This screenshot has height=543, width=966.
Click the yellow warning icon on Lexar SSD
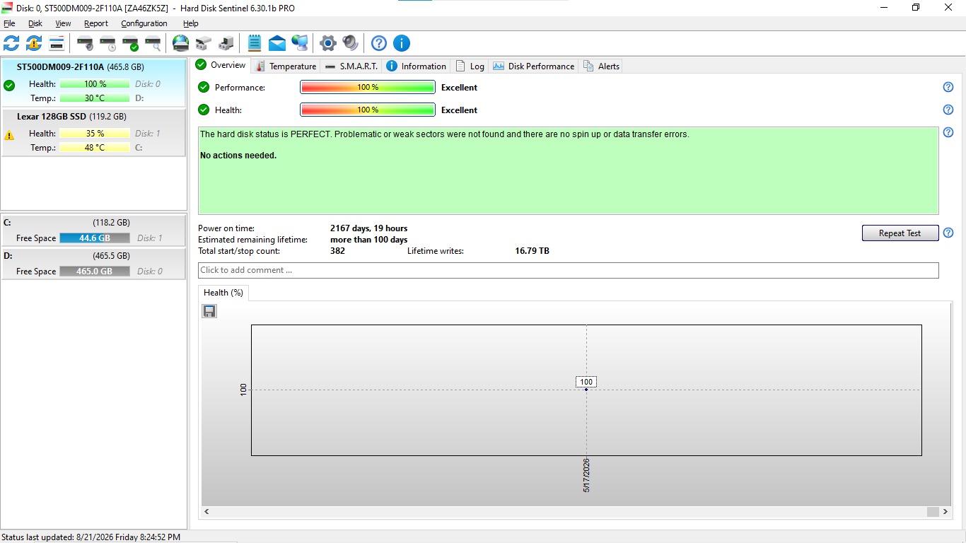[9, 134]
